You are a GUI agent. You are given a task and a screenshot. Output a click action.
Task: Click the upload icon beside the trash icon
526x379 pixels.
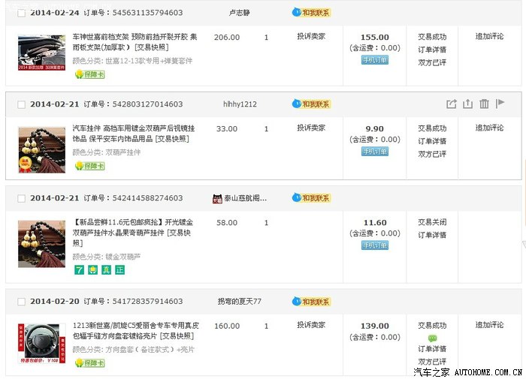[467, 104]
